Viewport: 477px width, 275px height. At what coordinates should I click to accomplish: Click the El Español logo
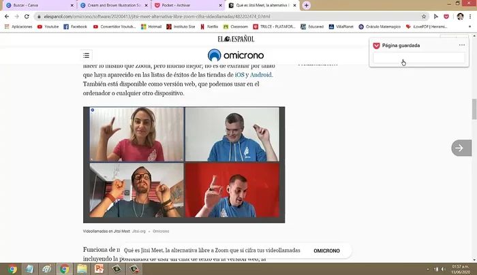236,39
